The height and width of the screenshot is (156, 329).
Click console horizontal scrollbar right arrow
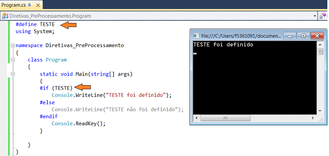313,118
